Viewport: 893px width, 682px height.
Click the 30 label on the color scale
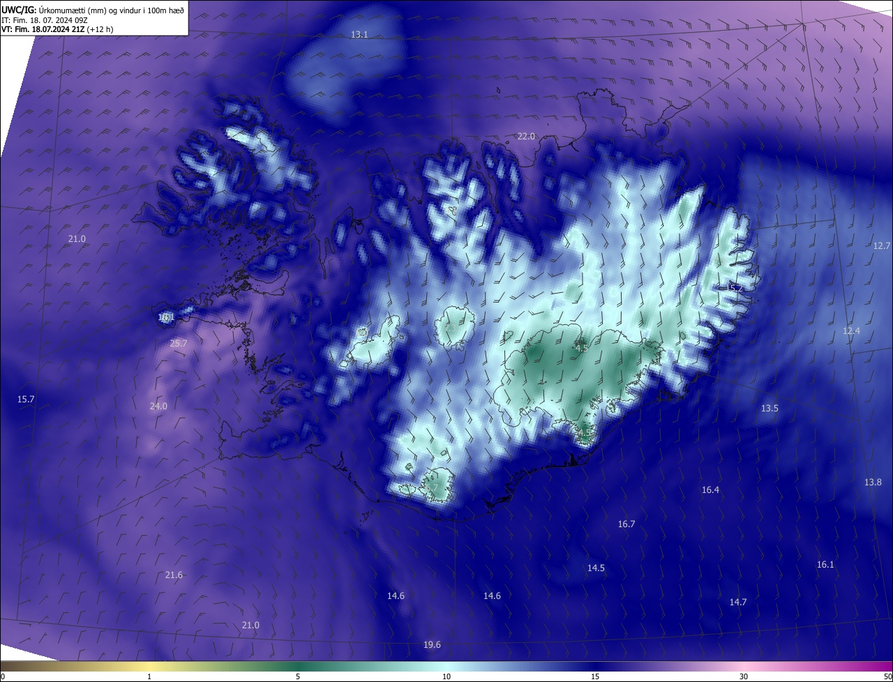point(744,677)
